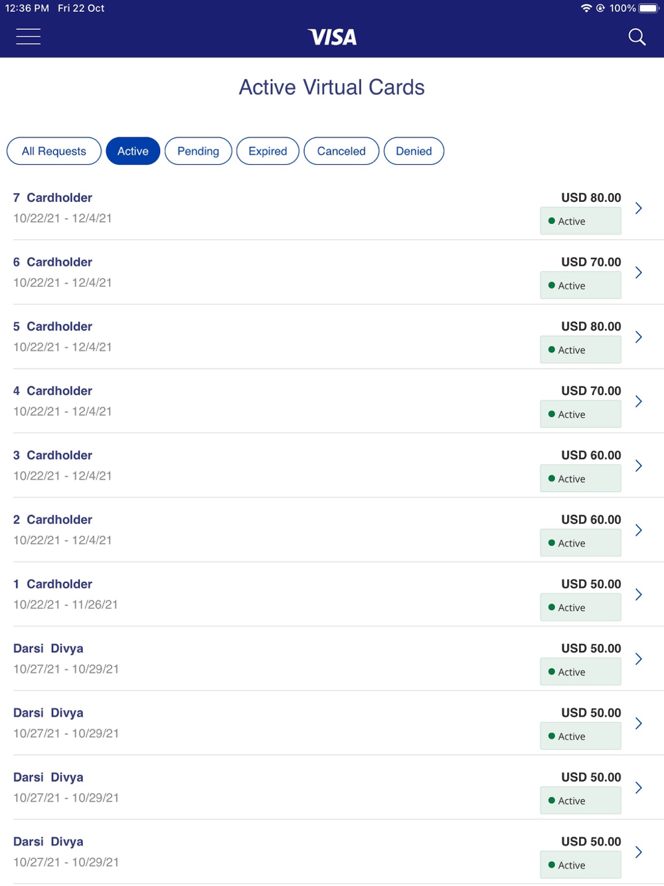Tap USD 60.00 amount of 2 Cardholder
Screen dimensions: 664x886
(x=591, y=519)
